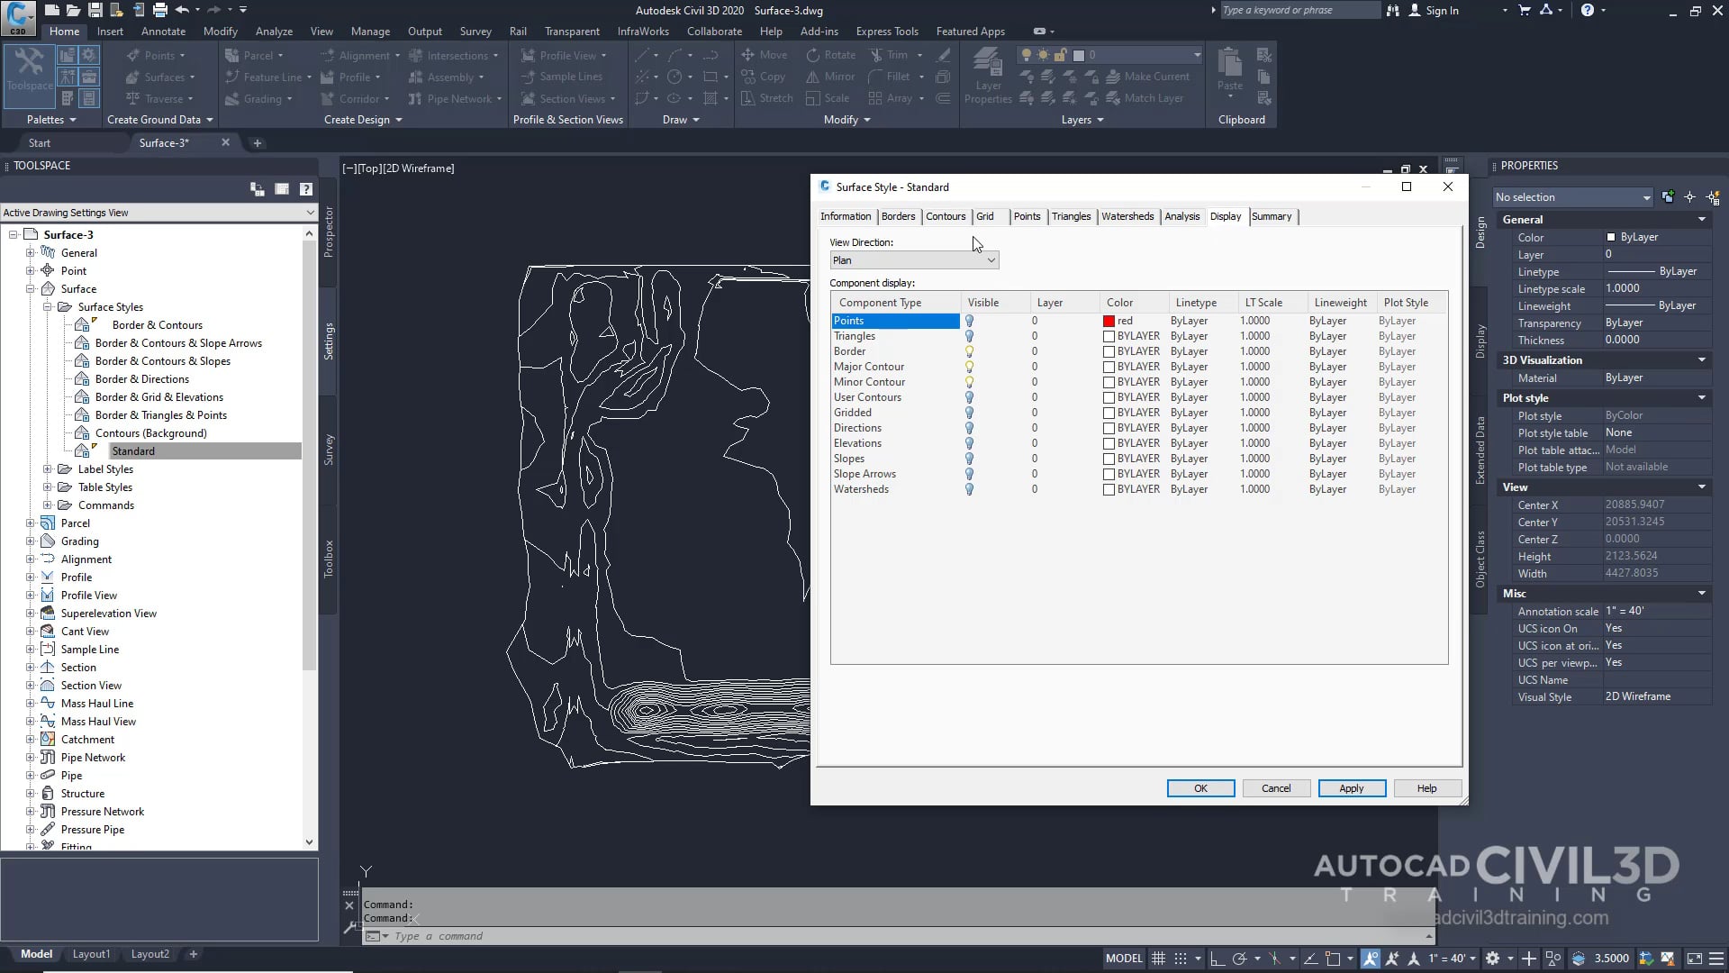This screenshot has height=973, width=1729.
Task: Switch to the Contours tab
Action: (945, 216)
